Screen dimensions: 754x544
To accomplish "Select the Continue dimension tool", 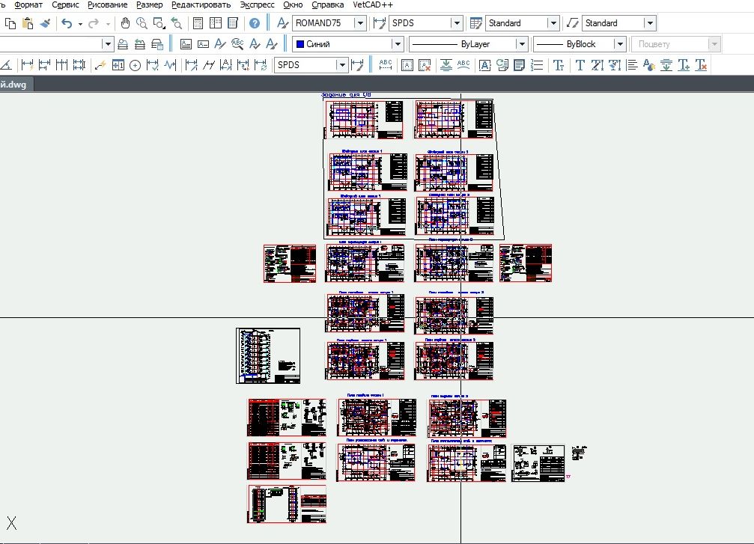I will click(x=61, y=65).
